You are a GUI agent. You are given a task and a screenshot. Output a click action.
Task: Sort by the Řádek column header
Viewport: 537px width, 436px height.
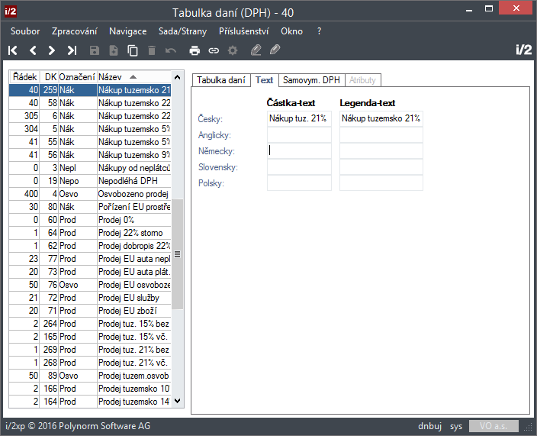24,77
